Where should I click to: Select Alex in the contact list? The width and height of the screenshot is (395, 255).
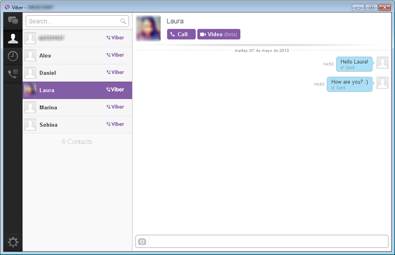click(77, 55)
